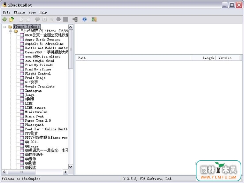Select the Gif快手 app entry
This screenshot has height=183, width=244.
pos(31,82)
